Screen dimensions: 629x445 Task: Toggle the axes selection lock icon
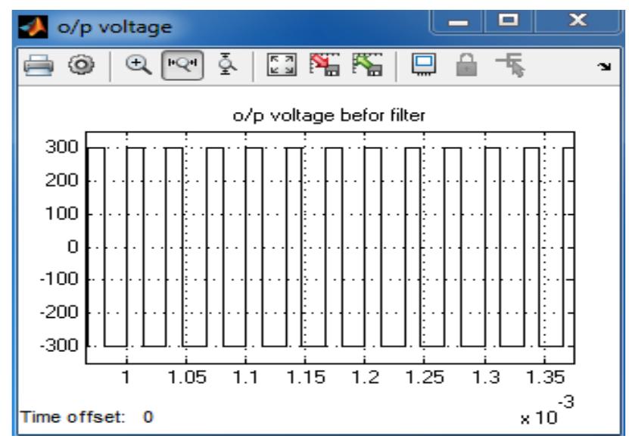coord(467,64)
